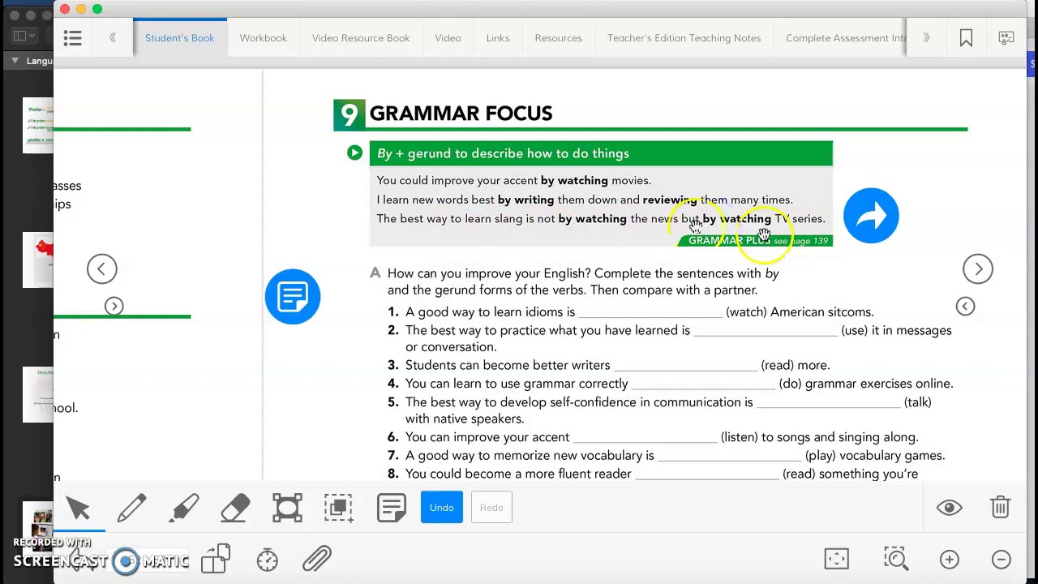Go to previous page with left arrow
This screenshot has width=1038, height=584.
(102, 268)
